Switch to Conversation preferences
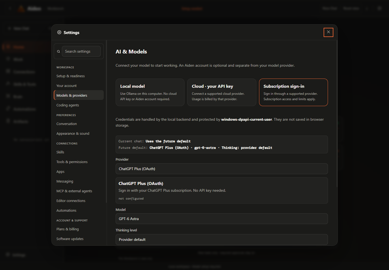The width and height of the screenshot is (389, 270). [79, 124]
